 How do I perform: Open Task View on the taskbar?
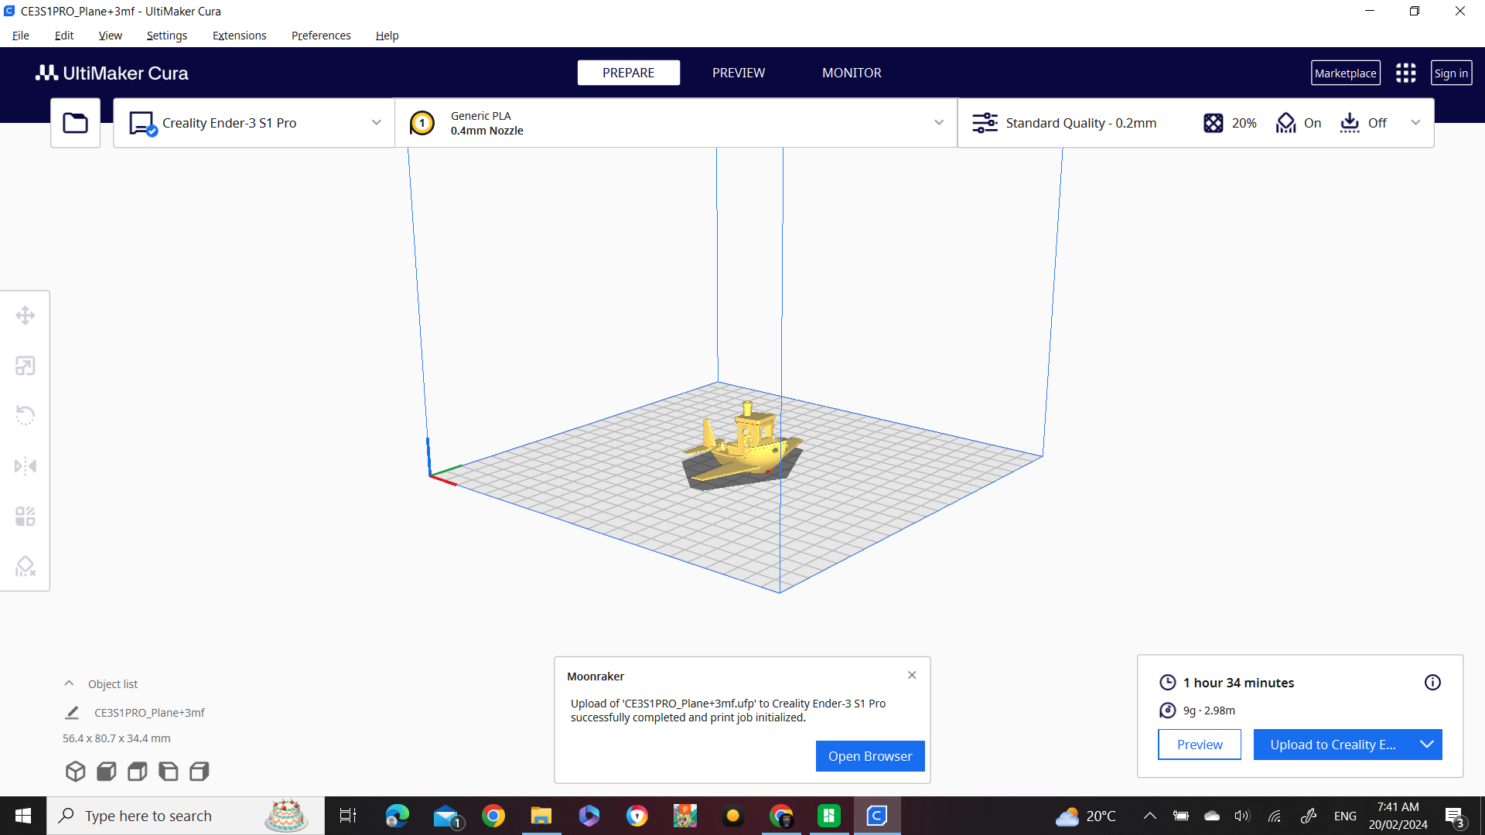click(348, 816)
